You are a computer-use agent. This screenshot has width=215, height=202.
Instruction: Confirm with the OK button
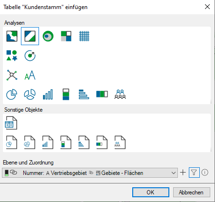tap(151, 192)
